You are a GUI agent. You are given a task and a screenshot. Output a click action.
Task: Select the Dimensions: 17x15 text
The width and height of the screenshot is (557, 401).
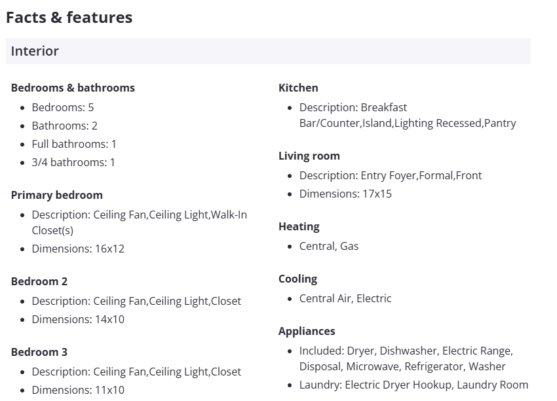tap(345, 194)
